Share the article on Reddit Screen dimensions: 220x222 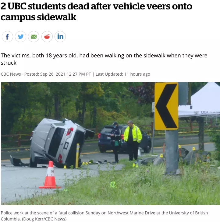pyautogui.click(x=47, y=37)
